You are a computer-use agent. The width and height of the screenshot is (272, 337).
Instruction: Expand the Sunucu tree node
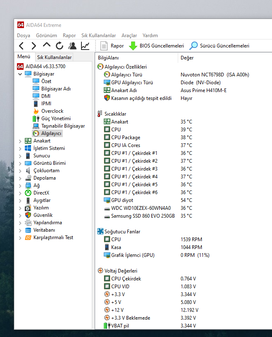pos(20,156)
